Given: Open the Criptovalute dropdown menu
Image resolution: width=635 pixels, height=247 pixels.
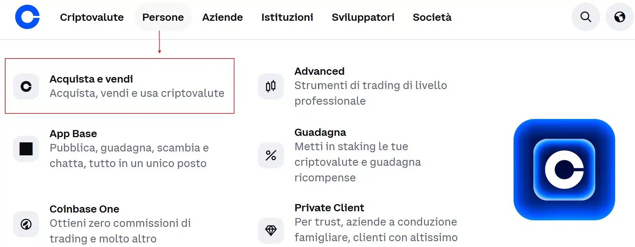Looking at the screenshot, I should tap(92, 17).
